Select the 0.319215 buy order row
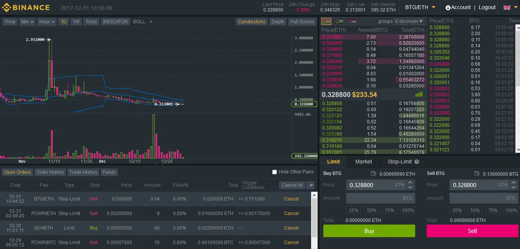This screenshot has width=520, height=249. point(373,140)
